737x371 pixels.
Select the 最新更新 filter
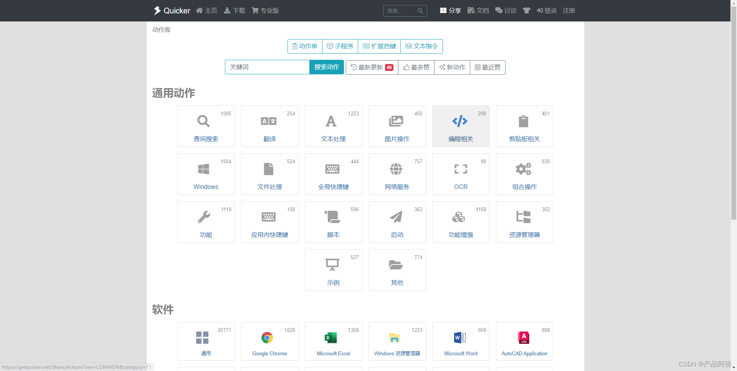point(372,67)
